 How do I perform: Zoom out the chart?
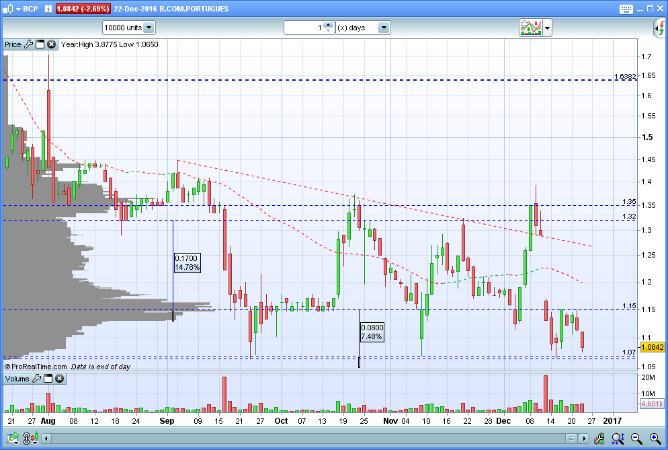[636, 438]
